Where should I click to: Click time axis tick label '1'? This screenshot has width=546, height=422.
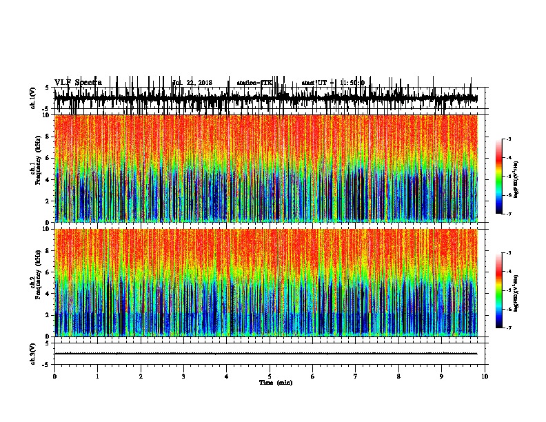click(98, 376)
